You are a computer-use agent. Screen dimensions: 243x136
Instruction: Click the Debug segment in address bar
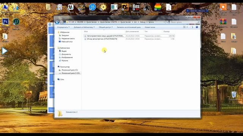pyautogui.click(x=143, y=22)
